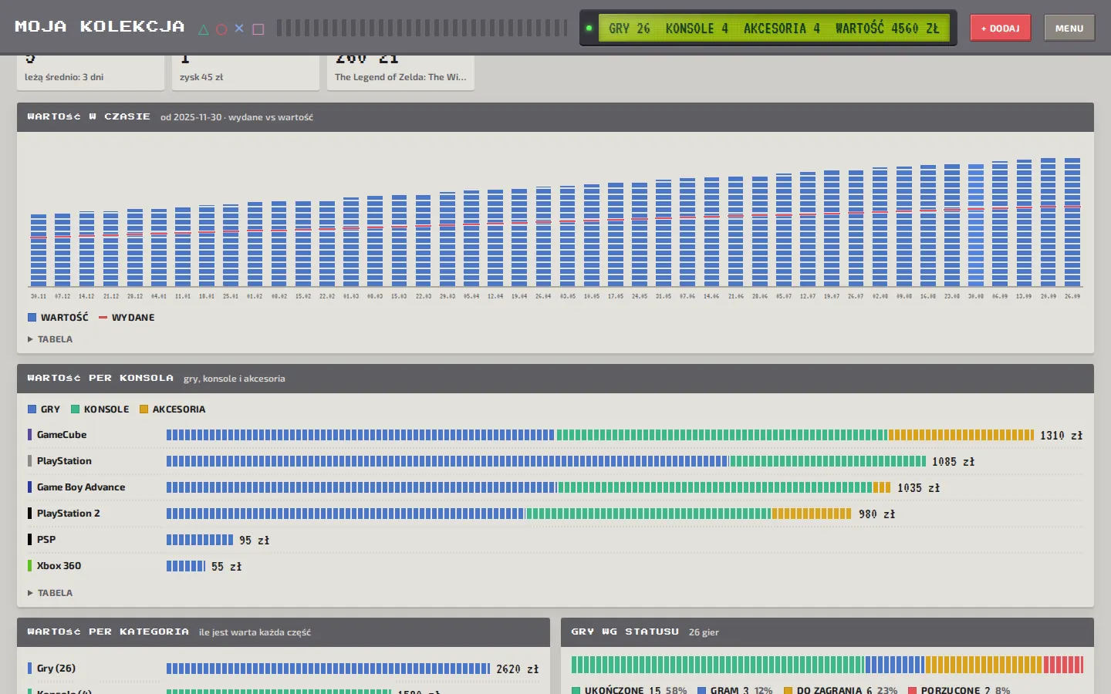This screenshot has height=694, width=1111.
Task: Click the Porzucone status legend icon
Action: click(912, 690)
